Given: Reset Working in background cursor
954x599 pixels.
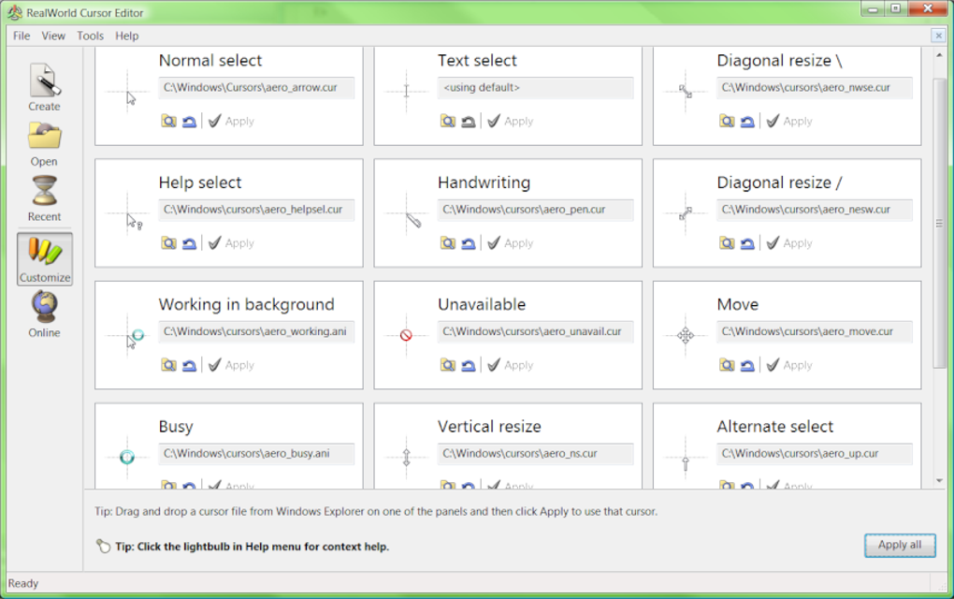Looking at the screenshot, I should tap(189, 365).
